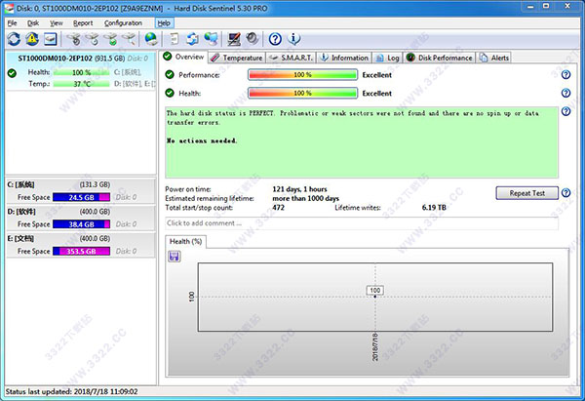Open the View menu
Screen dimensions: 585x401
[x=57, y=23]
